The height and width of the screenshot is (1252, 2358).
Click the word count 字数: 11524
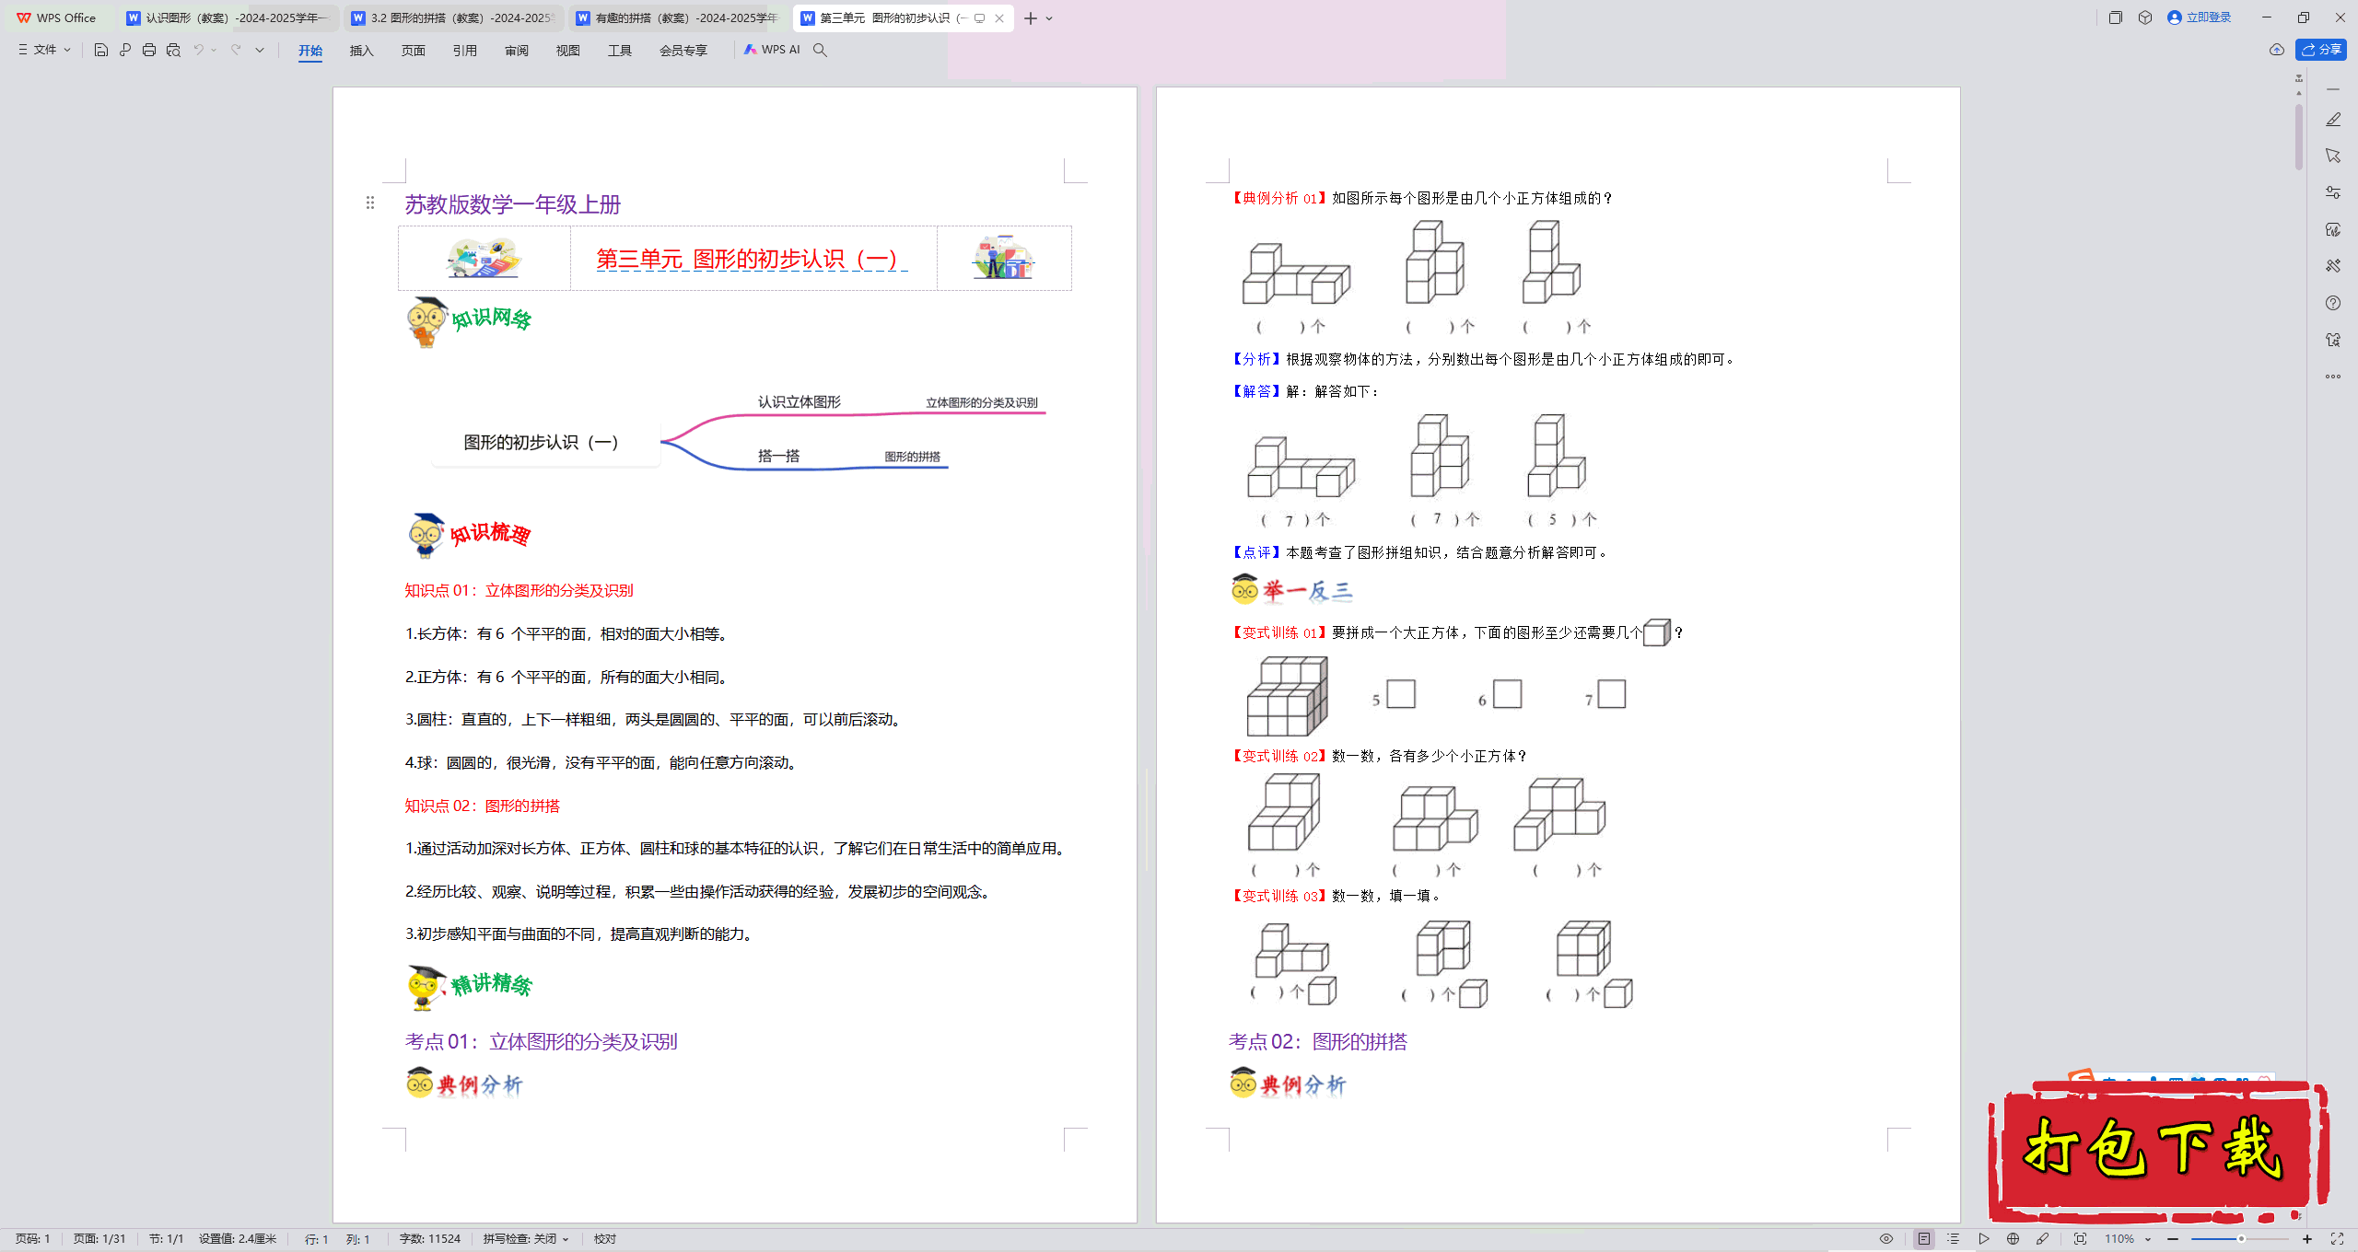click(x=430, y=1239)
